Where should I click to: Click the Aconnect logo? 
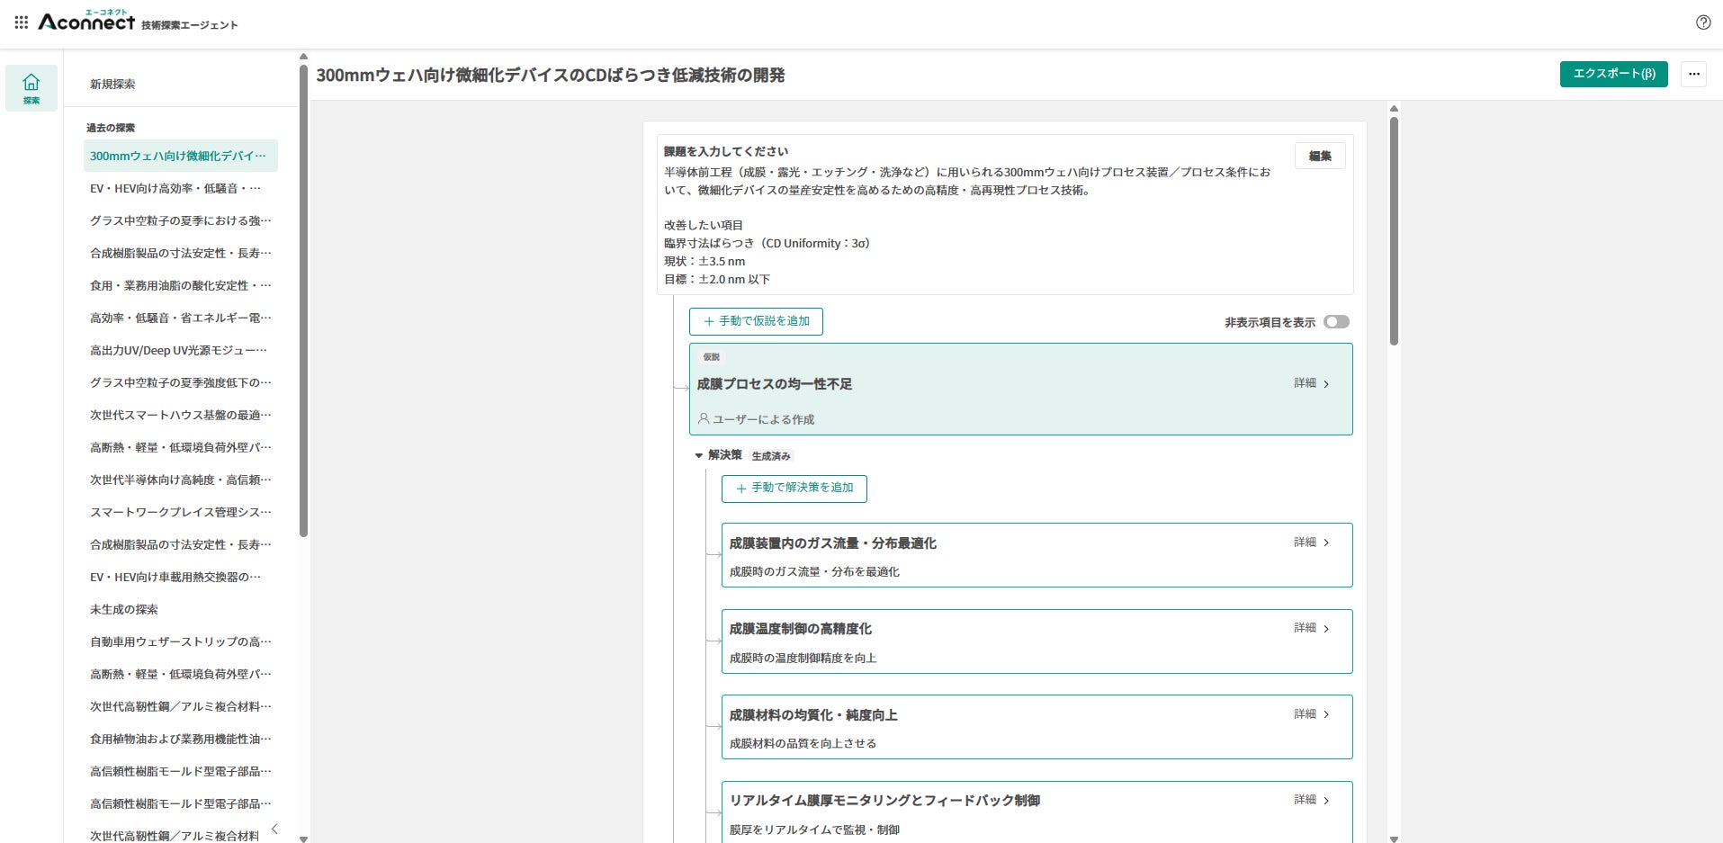pyautogui.click(x=86, y=22)
